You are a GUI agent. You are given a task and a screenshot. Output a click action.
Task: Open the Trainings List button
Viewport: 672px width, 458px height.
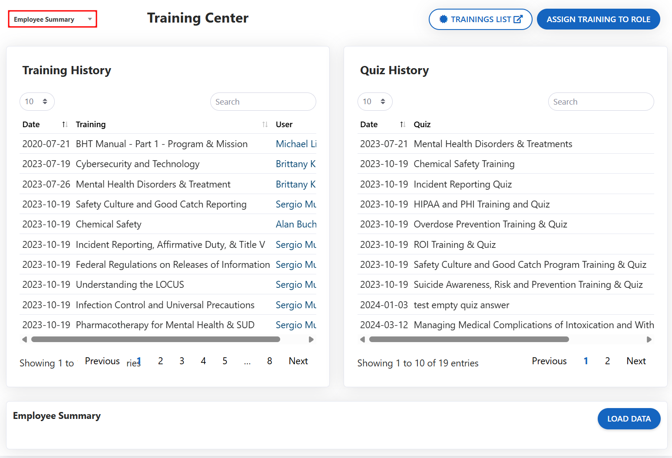click(x=480, y=20)
